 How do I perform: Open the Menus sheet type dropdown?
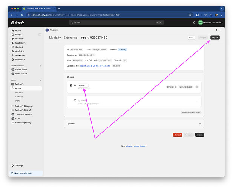click(x=83, y=85)
